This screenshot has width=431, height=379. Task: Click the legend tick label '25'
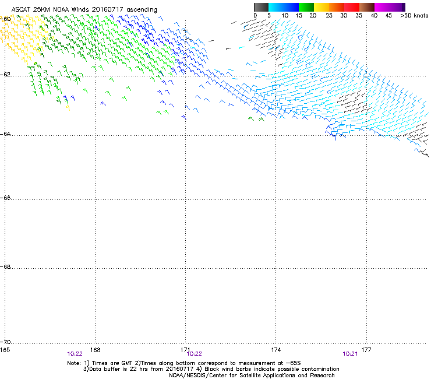click(329, 16)
